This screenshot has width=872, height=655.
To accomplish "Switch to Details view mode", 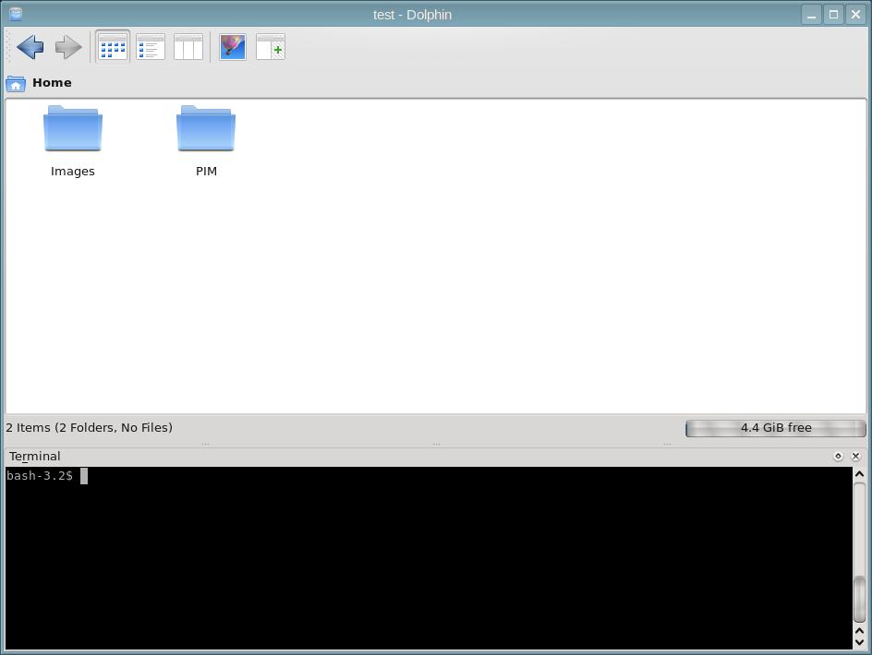I will tap(151, 47).
